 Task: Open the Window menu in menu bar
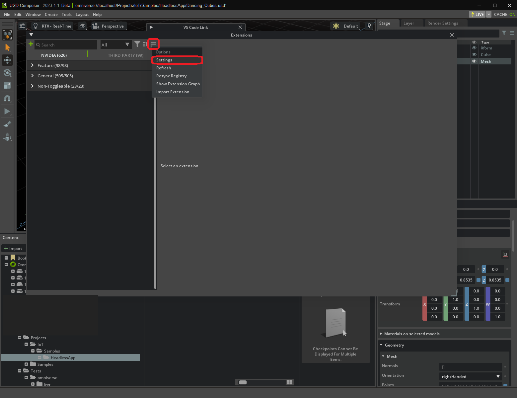click(33, 14)
